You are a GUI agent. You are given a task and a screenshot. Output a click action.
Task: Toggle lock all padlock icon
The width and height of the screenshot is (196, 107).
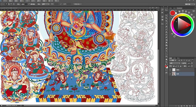point(181,66)
